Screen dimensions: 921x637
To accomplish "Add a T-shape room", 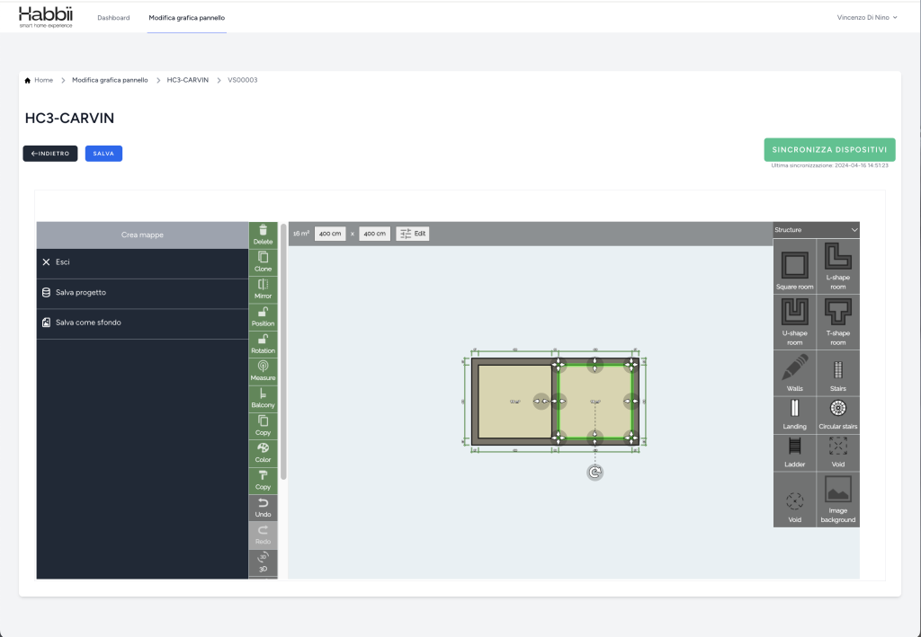I will pos(837,322).
